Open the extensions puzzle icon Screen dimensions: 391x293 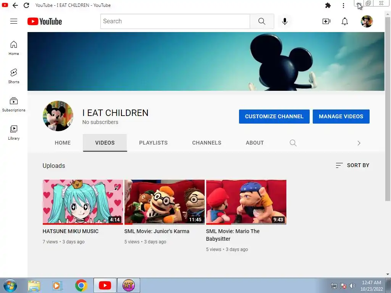(x=328, y=5)
